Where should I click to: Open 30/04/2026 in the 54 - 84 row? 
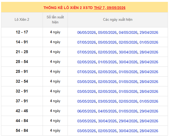click(128, 131)
